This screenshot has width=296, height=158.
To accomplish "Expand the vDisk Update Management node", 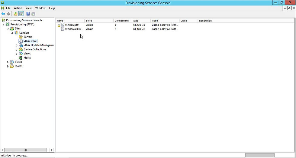I will [17, 45].
